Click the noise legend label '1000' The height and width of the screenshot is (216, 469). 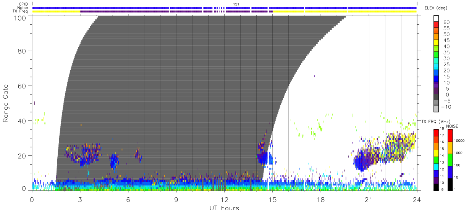458,154
